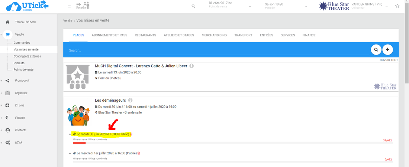Click trash icon for mercredi 1er juillet

139,153
